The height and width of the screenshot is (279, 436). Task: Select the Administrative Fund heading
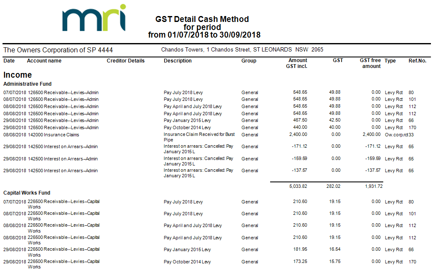point(27,84)
